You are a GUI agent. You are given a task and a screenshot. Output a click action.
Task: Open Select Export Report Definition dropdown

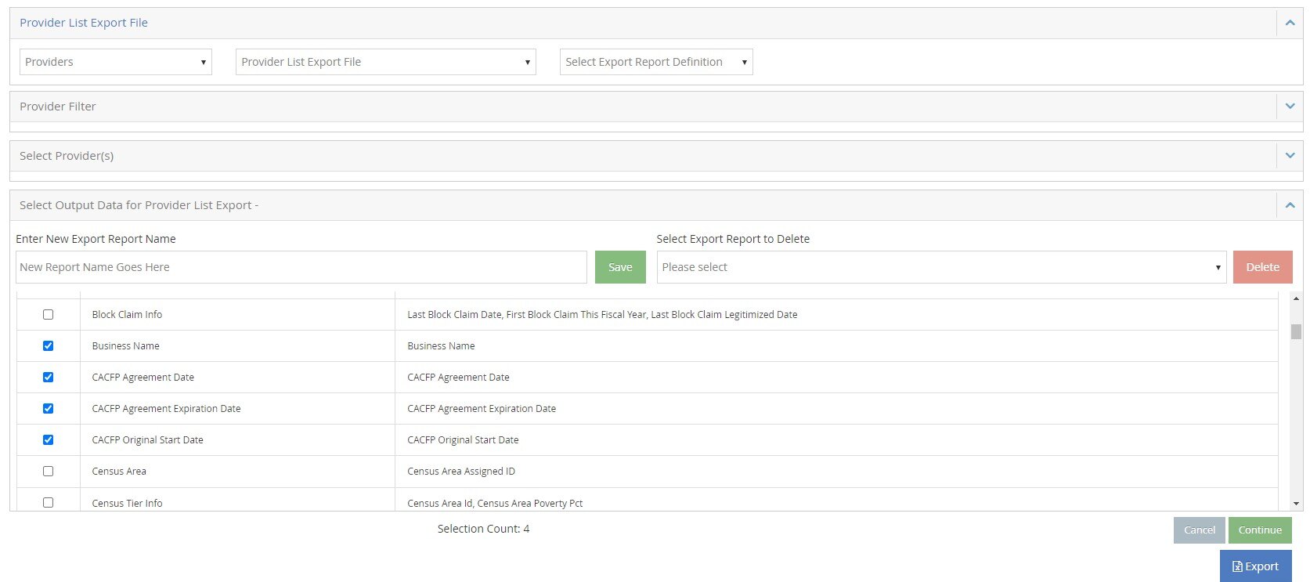tap(655, 62)
